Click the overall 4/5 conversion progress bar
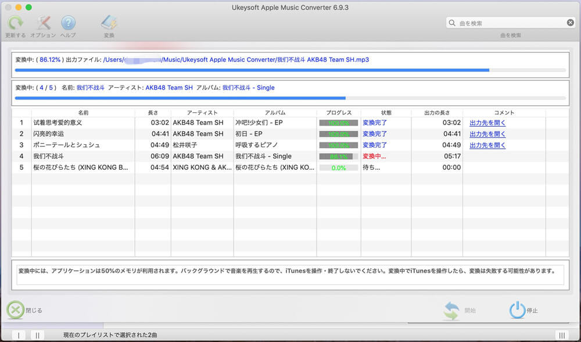581x342 pixels. click(290, 98)
